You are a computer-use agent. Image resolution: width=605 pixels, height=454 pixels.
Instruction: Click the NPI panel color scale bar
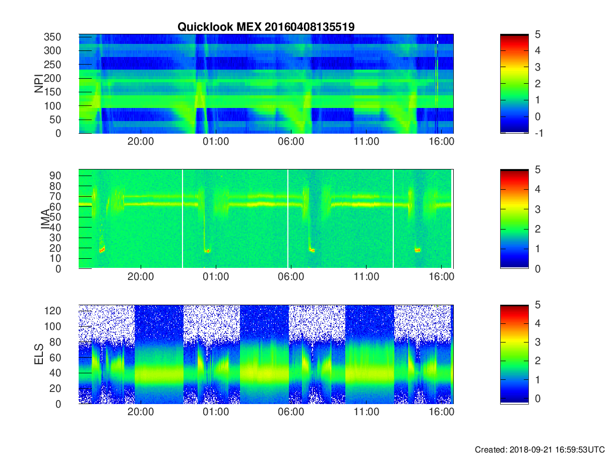[514, 83]
